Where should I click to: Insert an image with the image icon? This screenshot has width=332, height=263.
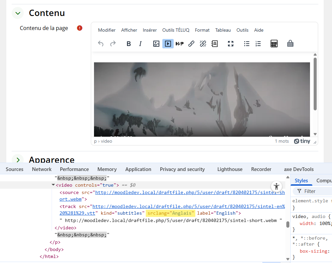pos(156,44)
